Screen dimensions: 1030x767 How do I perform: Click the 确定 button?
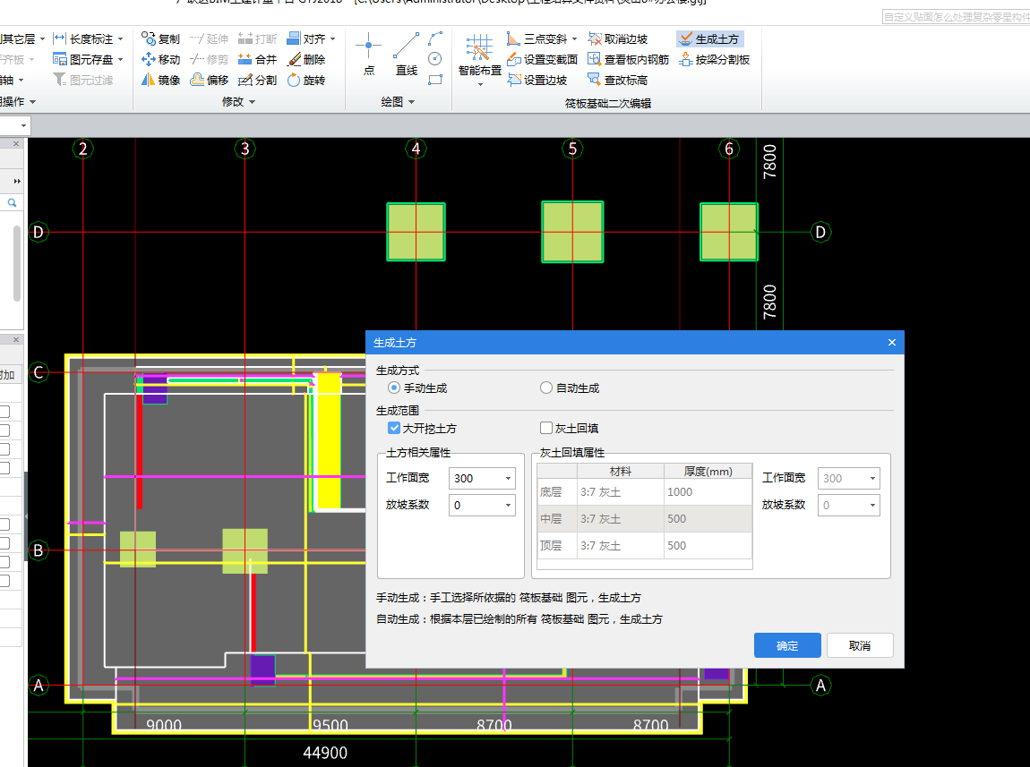pyautogui.click(x=787, y=646)
